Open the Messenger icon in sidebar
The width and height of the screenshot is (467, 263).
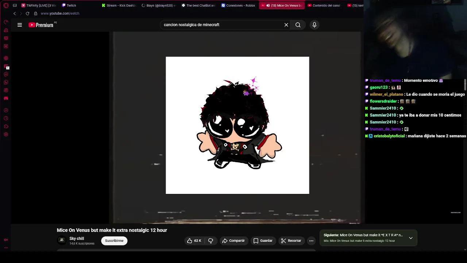tap(6, 74)
